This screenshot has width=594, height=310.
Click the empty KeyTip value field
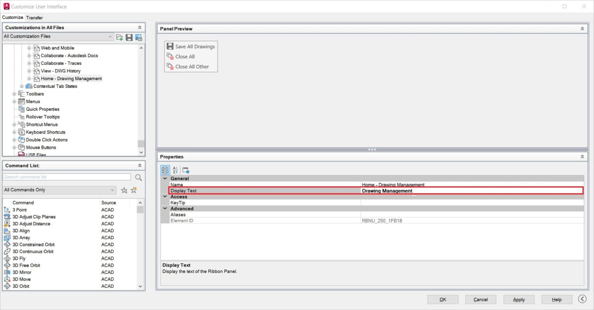(x=472, y=203)
